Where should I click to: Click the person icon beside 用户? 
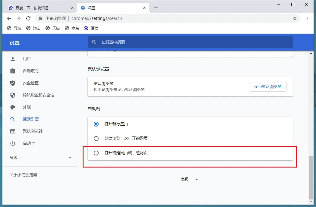tap(13, 59)
